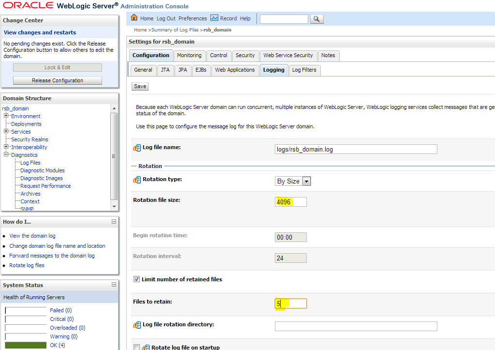Select the Logging subtab
Viewport: 495px width, 350px height.
coord(274,70)
